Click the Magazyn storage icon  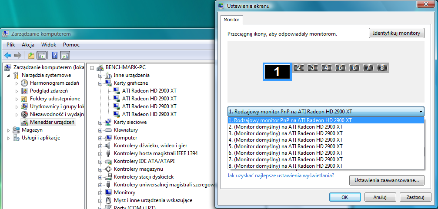tap(17, 130)
